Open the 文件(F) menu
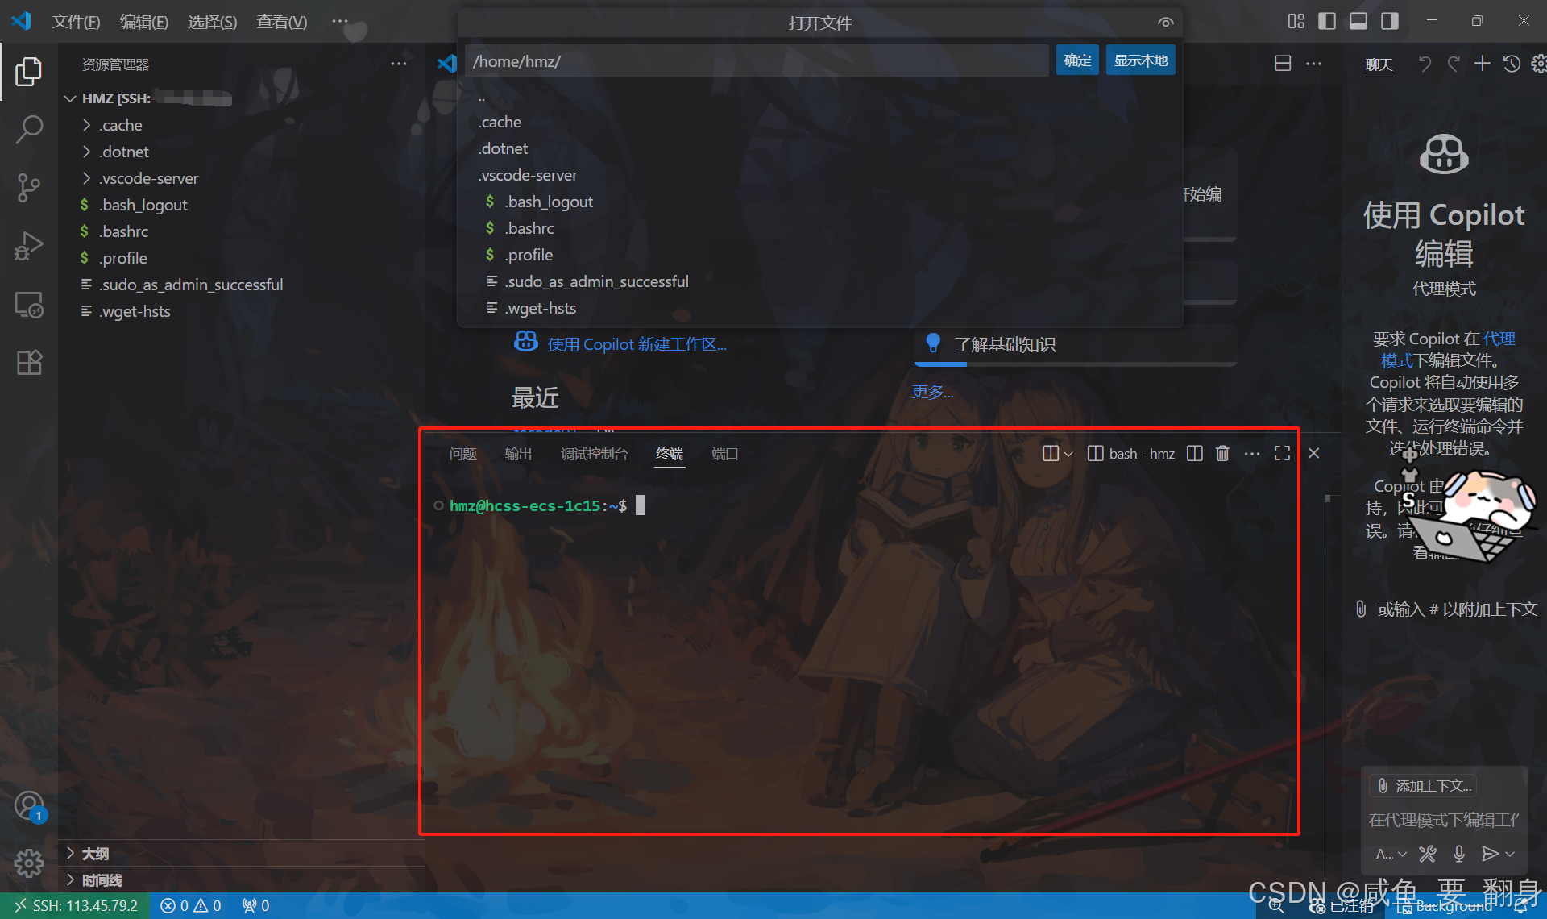1547x919 pixels. [x=76, y=22]
